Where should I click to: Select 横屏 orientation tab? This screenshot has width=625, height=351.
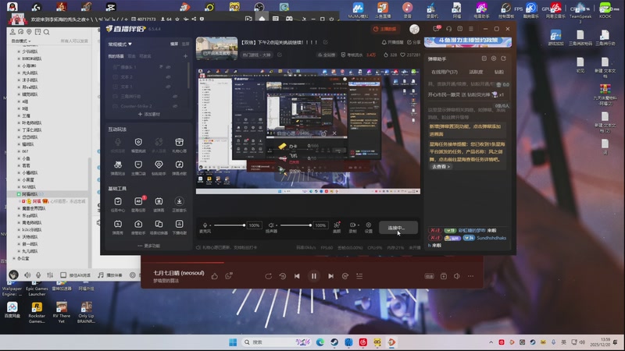coord(174,44)
